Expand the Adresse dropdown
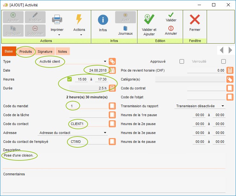Viewport: 236px width, 196px height. tap(105, 133)
